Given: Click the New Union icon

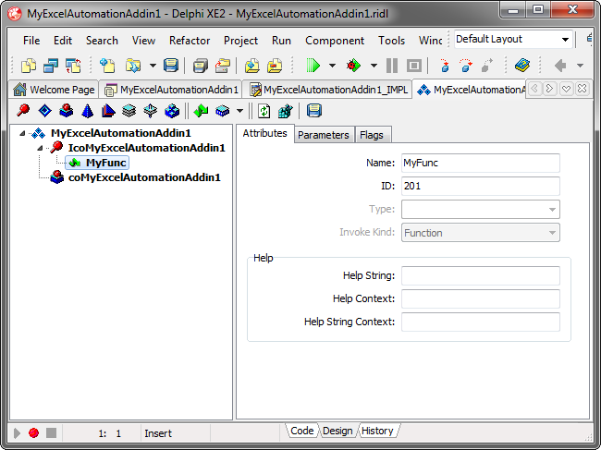Looking at the screenshot, I should click(x=150, y=111).
